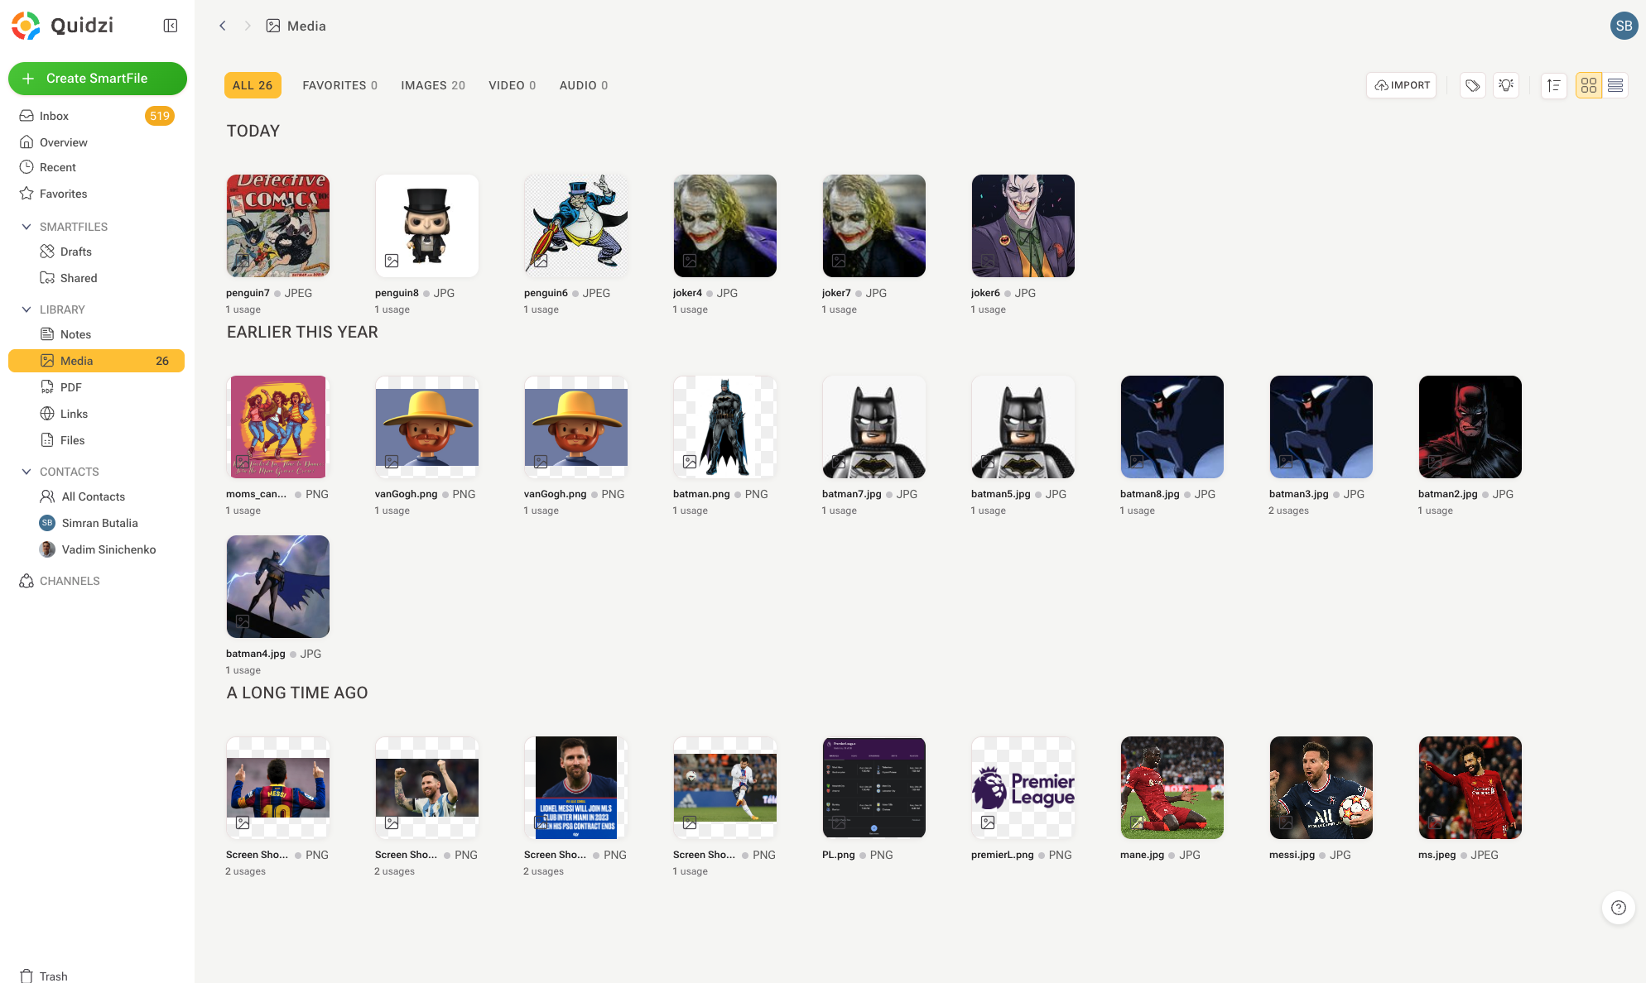Open the tags icon in toolbar

coord(1472,85)
